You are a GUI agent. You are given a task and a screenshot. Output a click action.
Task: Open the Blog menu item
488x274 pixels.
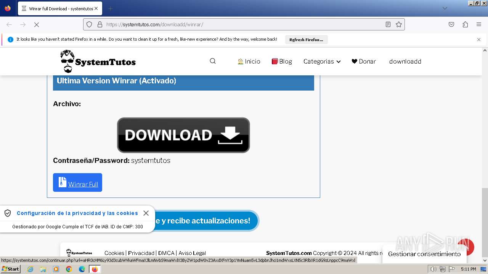[x=282, y=61]
